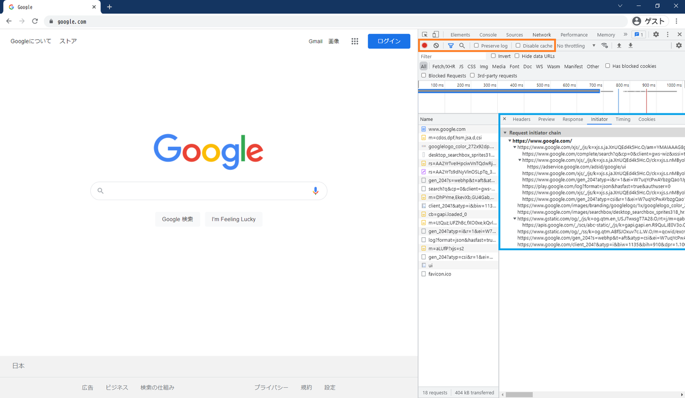Open the 画像 images link
This screenshot has height=398, width=685.
334,41
